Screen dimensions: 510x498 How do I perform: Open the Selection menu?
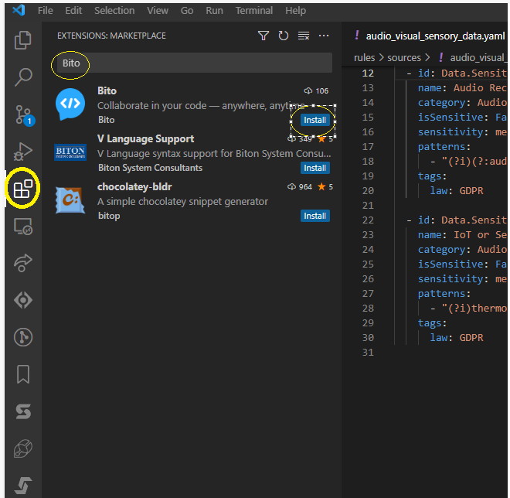click(114, 11)
